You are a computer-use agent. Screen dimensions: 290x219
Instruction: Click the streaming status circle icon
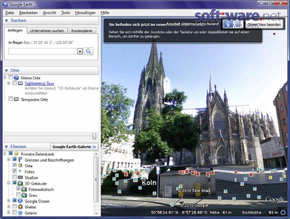(283, 212)
